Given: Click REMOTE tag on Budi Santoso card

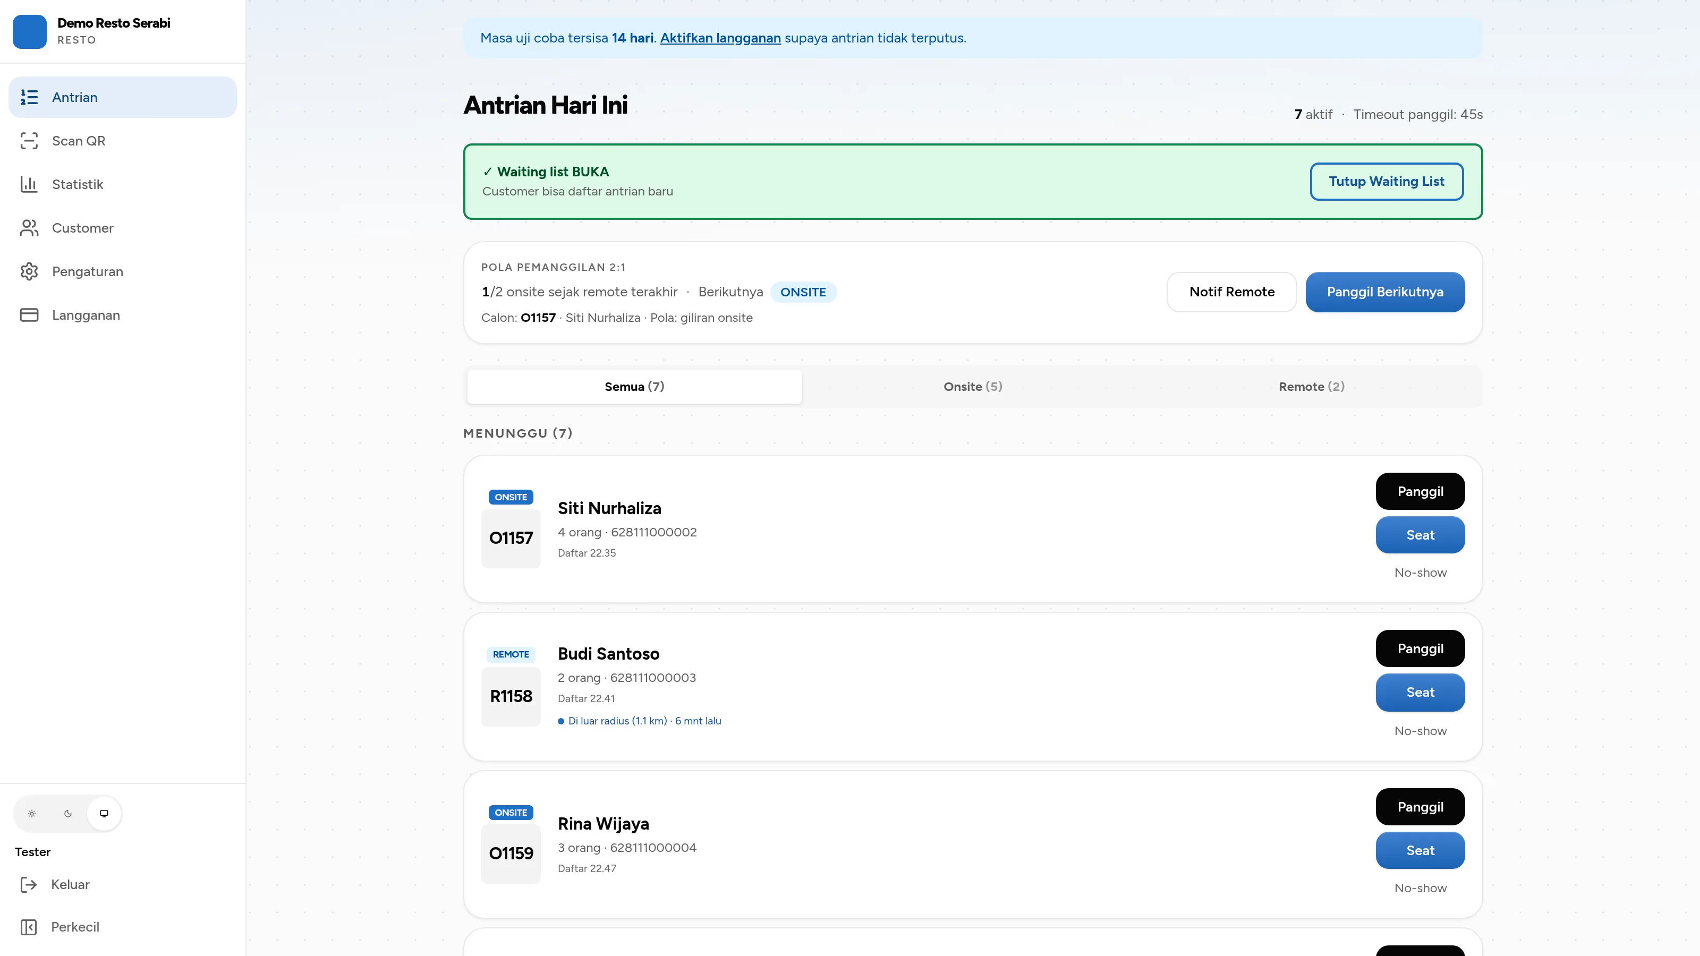Looking at the screenshot, I should tap(511, 654).
